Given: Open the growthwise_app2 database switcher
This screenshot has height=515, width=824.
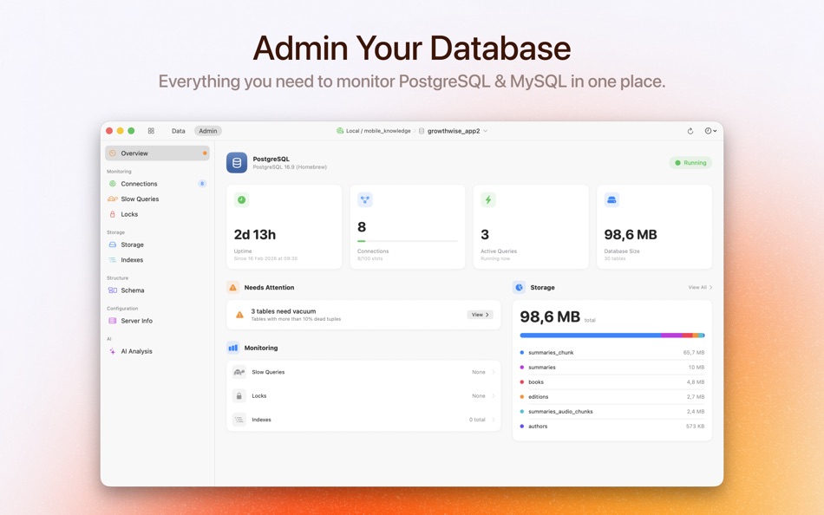Looking at the screenshot, I should click(x=455, y=131).
